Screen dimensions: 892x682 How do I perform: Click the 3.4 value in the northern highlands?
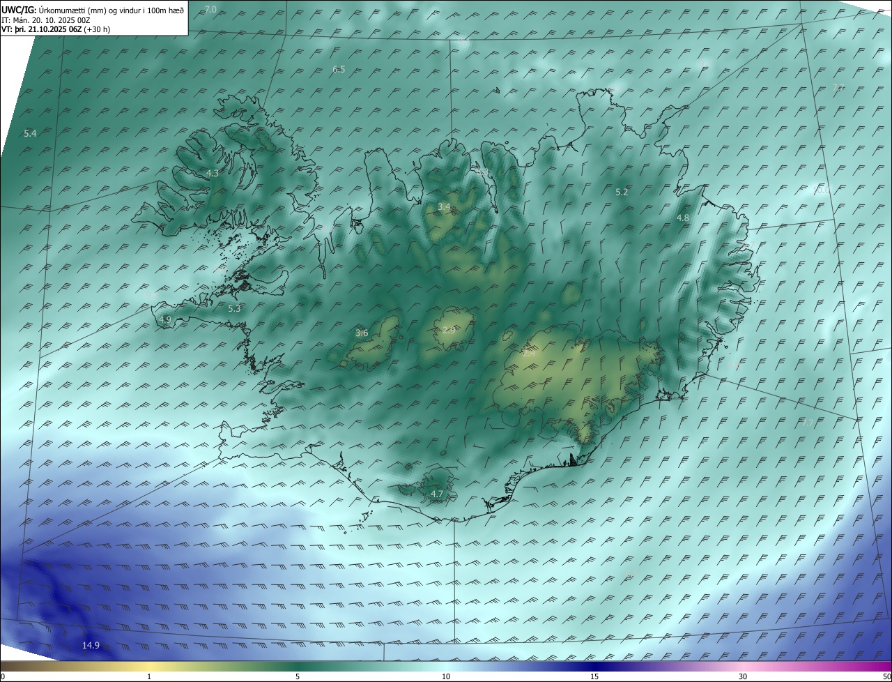444,207
